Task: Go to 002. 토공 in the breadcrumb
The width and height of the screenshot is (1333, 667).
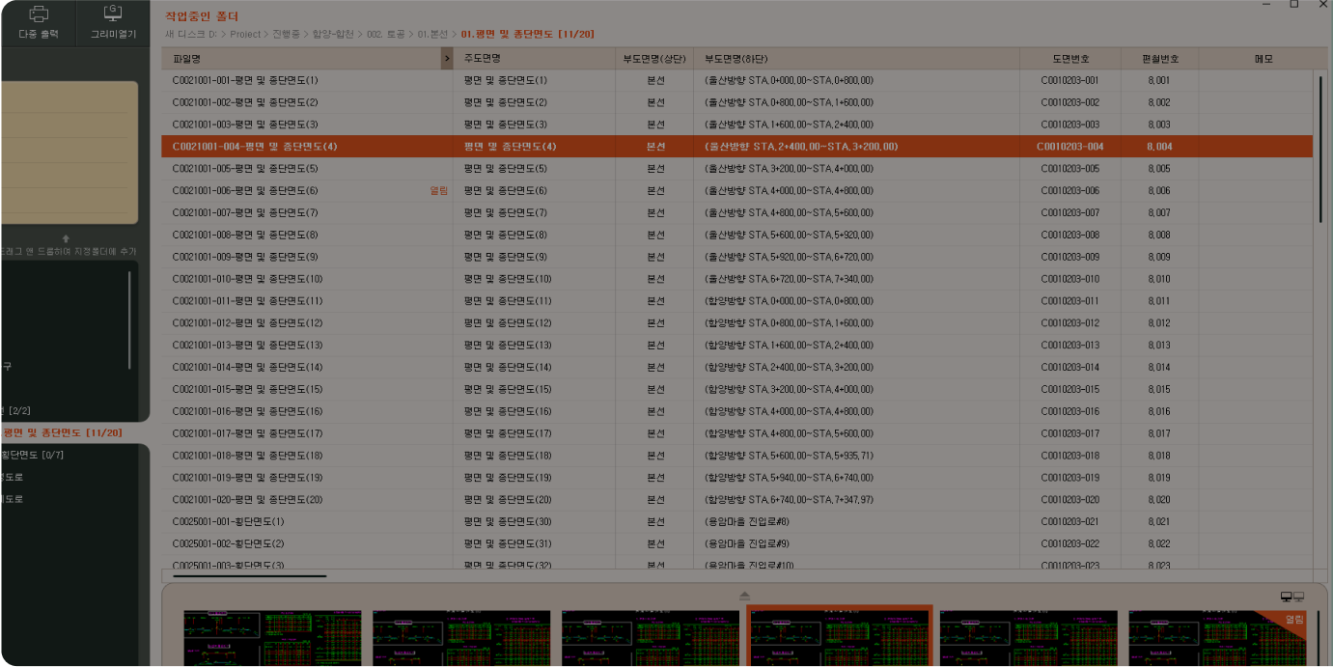Action: tap(387, 34)
